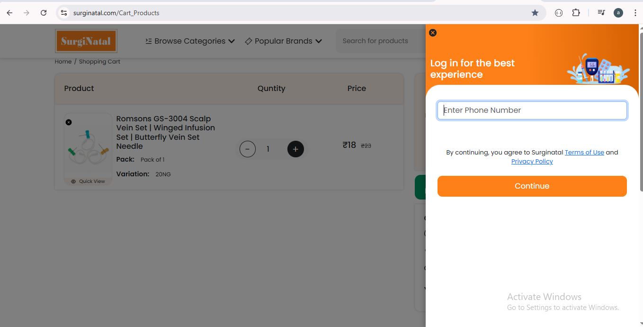Open Chrome three-dot menu
The width and height of the screenshot is (643, 327).
635,13
